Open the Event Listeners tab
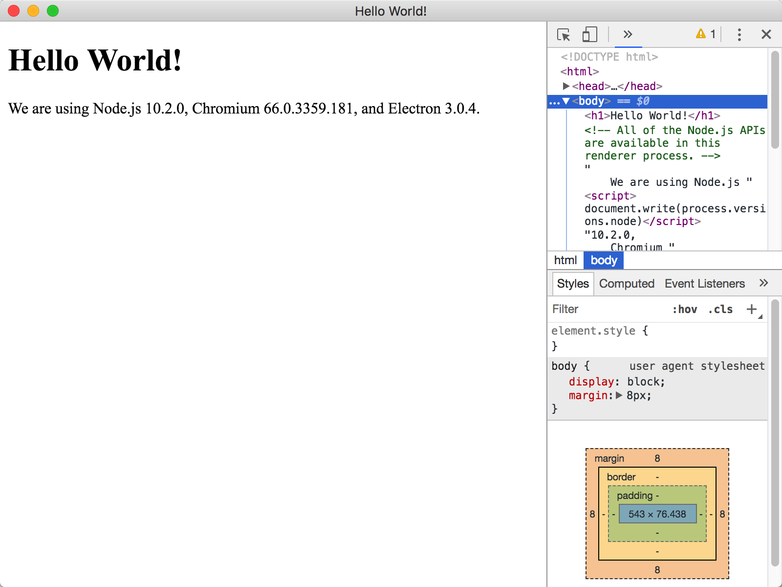The height and width of the screenshot is (587, 782). 704,284
